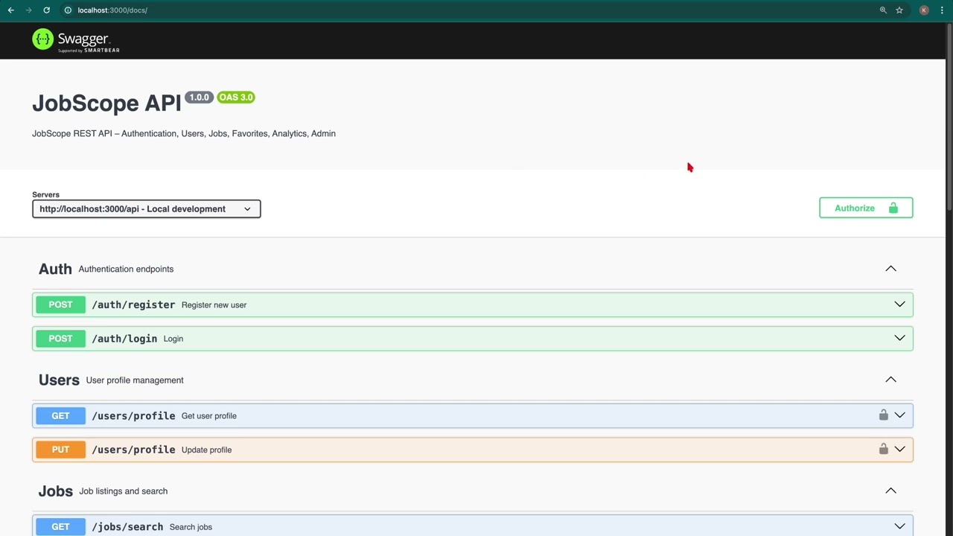This screenshot has height=536, width=953.
Task: Click 'Job listings and search' description
Action: click(x=124, y=491)
